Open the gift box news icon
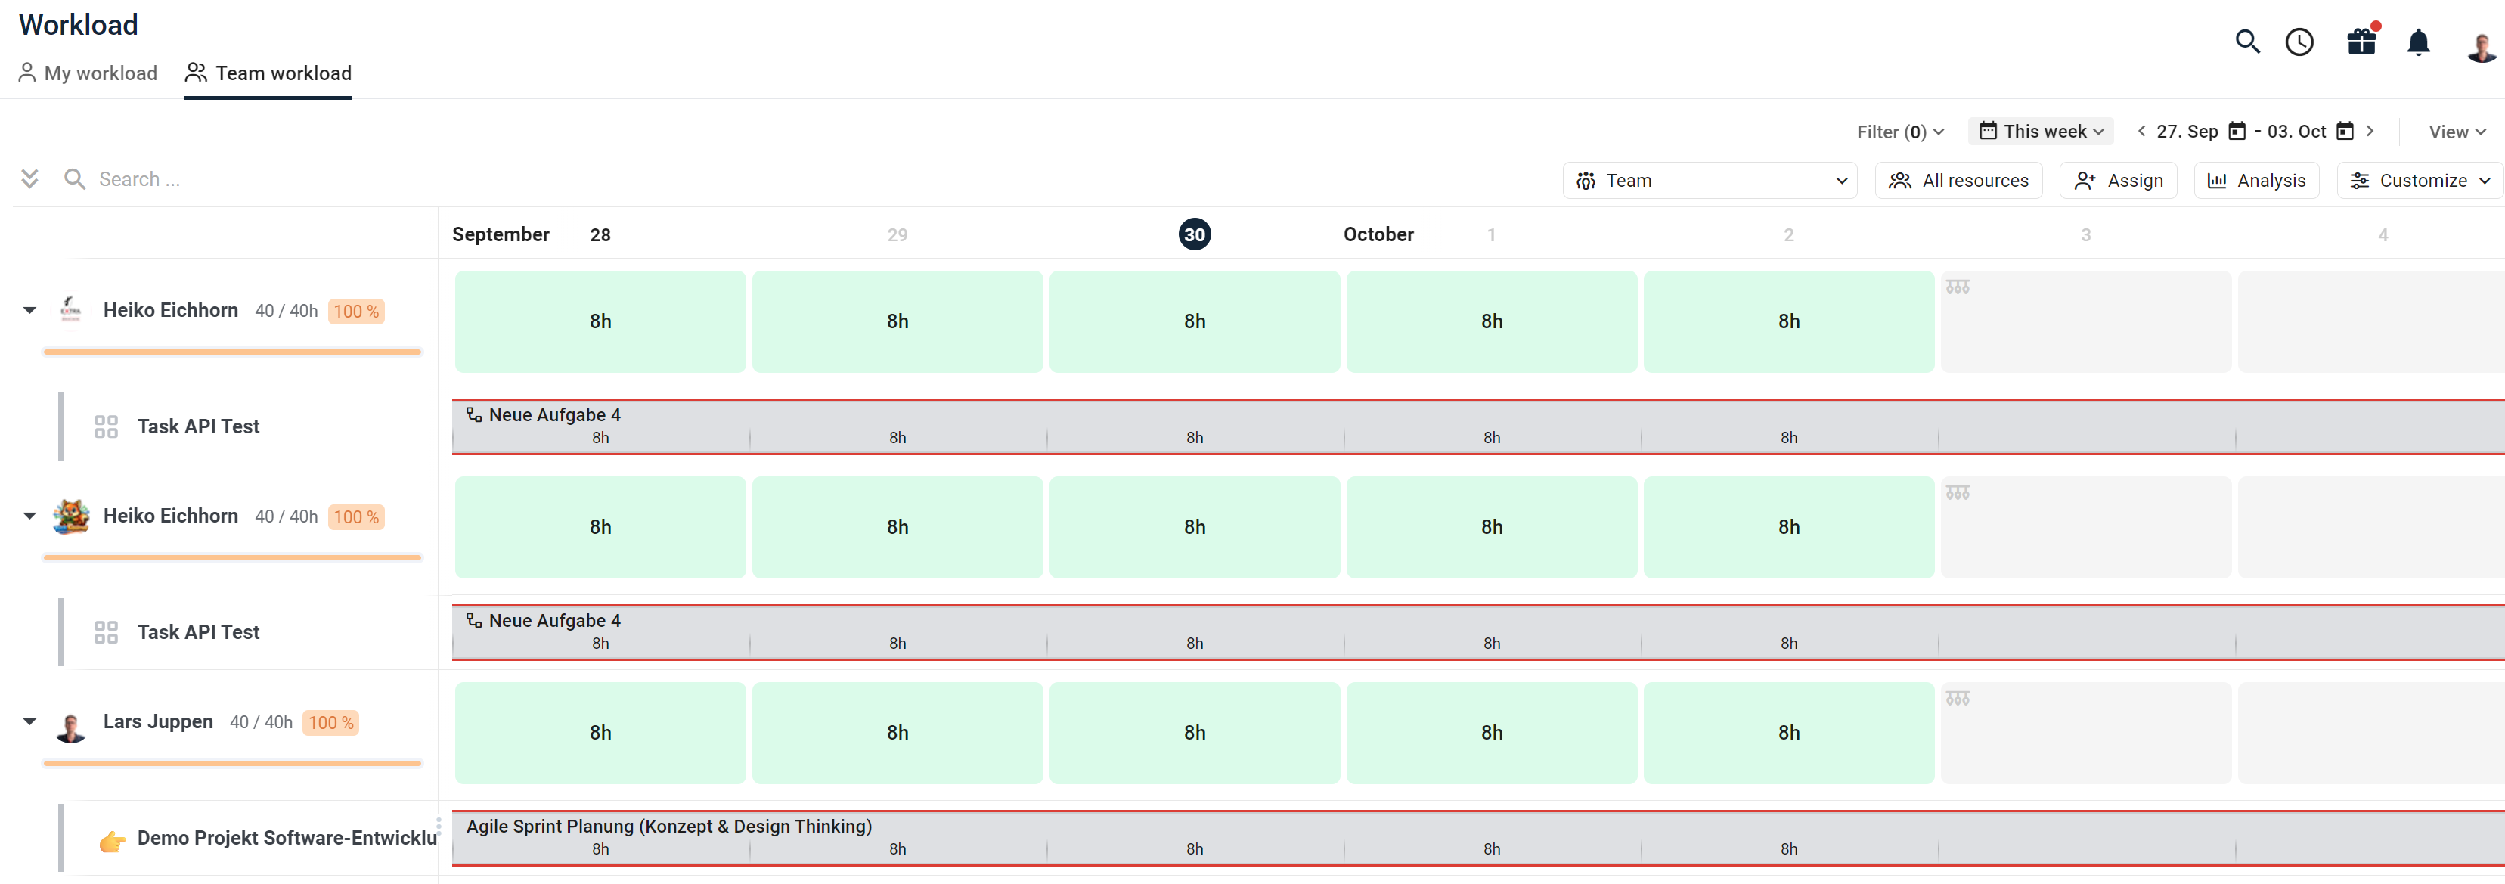Screen dimensions: 2505x884 2362,42
